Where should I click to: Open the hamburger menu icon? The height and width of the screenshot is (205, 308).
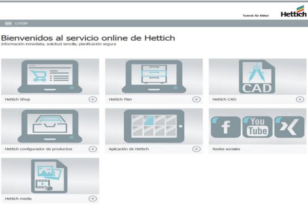pos(8,24)
